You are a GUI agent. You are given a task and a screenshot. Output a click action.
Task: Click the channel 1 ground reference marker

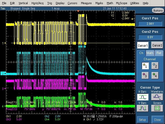point(4,43)
